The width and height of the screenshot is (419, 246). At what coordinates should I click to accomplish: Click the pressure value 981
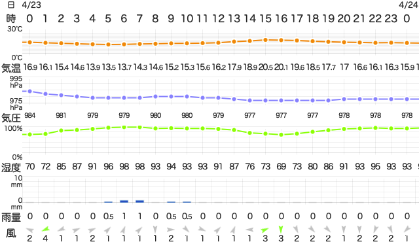[61, 115]
